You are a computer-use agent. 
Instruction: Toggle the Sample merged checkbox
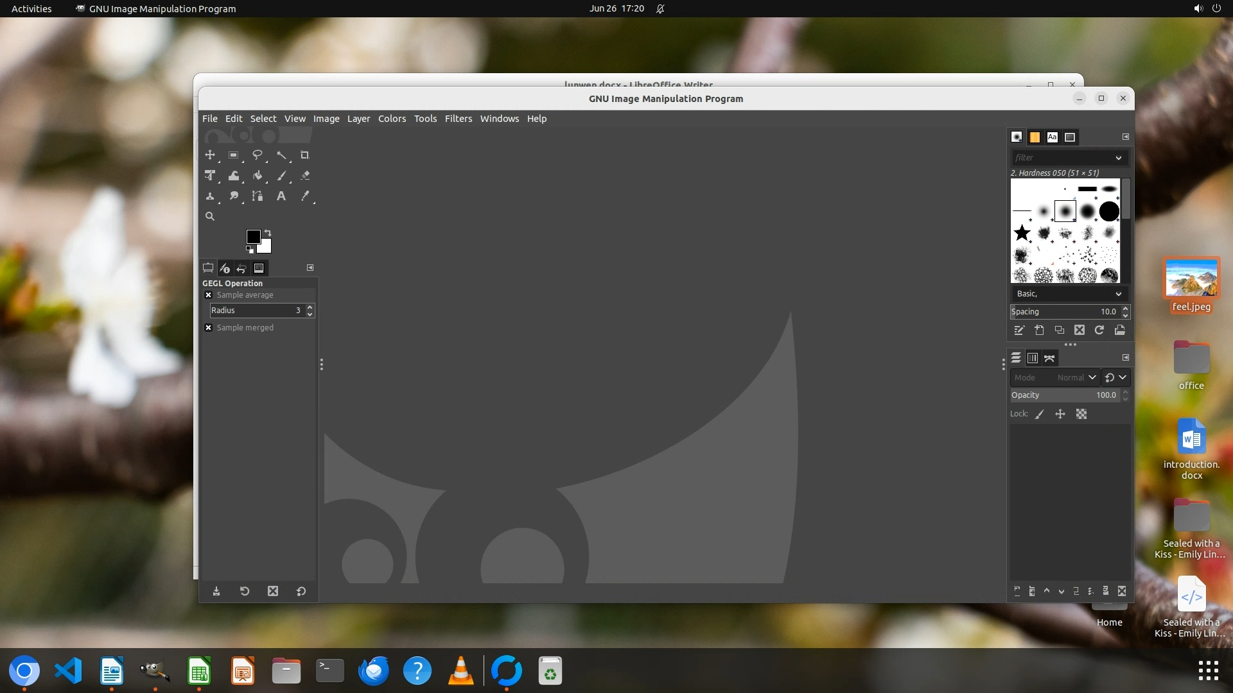(209, 328)
